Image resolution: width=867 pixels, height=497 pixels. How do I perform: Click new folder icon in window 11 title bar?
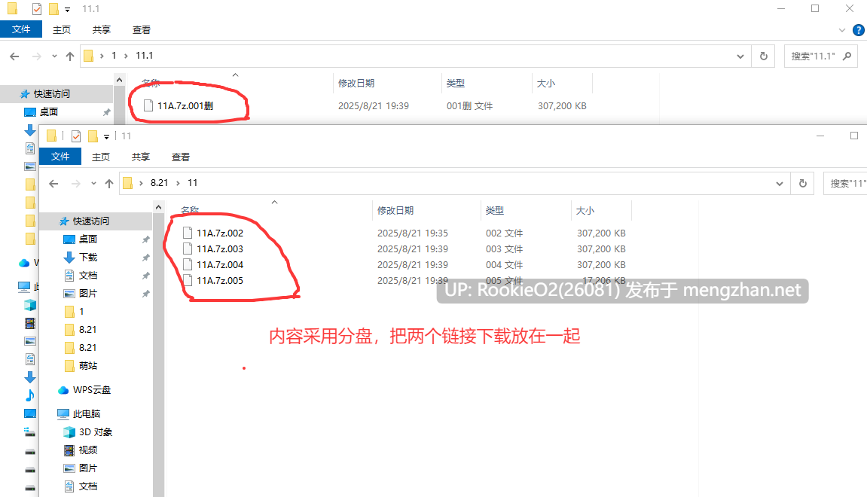93,136
